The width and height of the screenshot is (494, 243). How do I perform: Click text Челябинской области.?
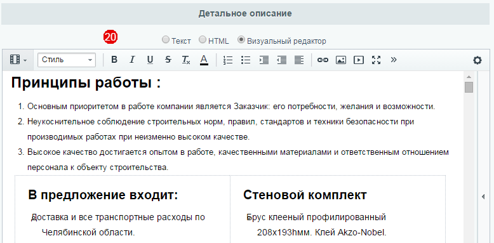click(88, 233)
